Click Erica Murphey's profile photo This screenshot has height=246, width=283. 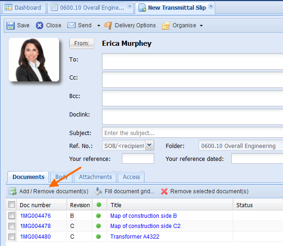[x=34, y=60]
